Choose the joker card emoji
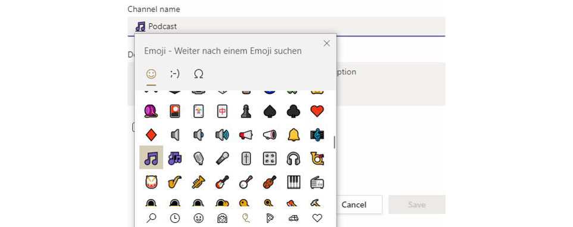The image size is (573, 227). coord(198,111)
